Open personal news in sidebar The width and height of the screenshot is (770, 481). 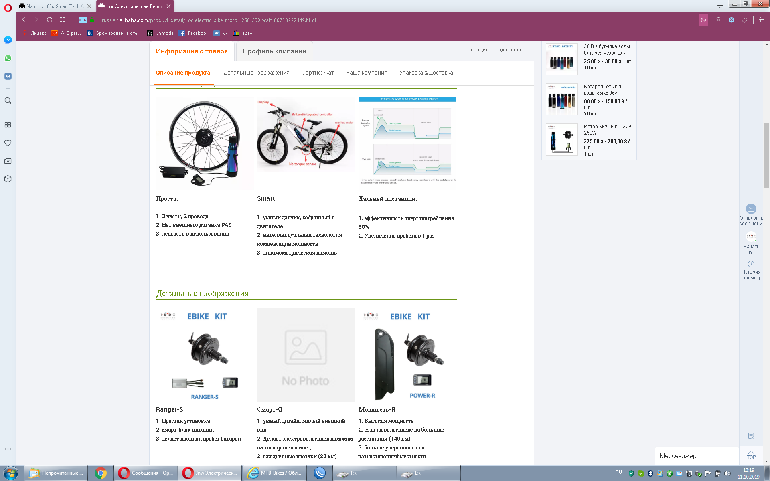tap(8, 161)
